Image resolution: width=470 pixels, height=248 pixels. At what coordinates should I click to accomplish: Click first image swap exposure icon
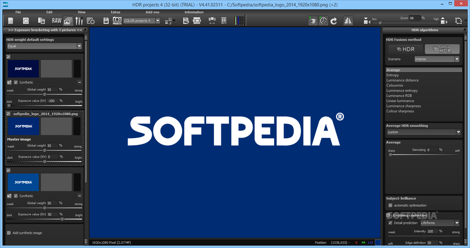[9, 82]
